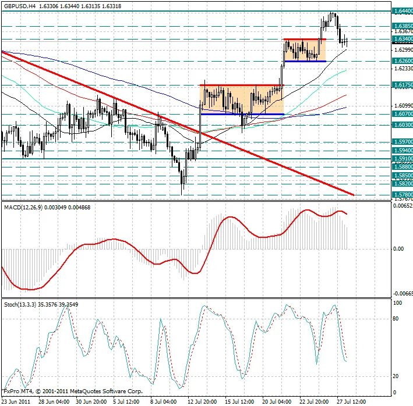Click the 1.5780 price level tag
This screenshot has height=406, width=413.
click(403, 195)
